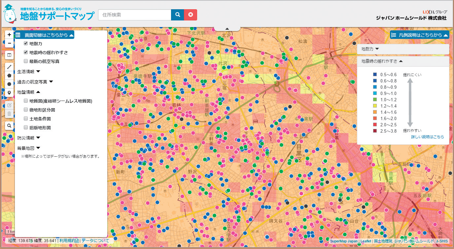Click the 揺れやすい legend label

[412, 131]
